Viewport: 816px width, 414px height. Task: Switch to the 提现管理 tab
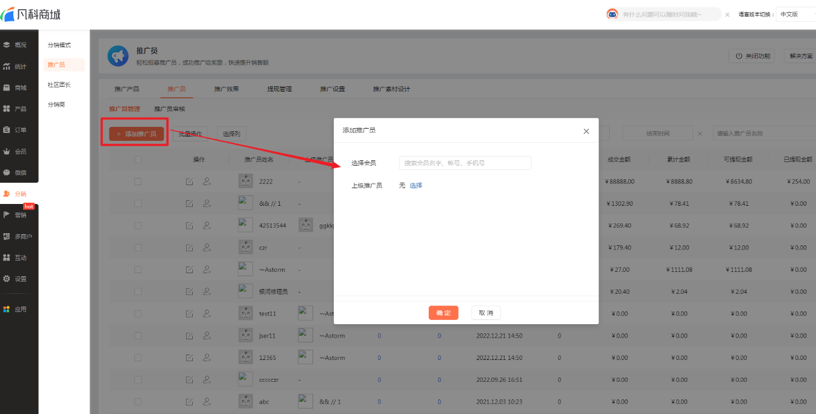pos(280,89)
